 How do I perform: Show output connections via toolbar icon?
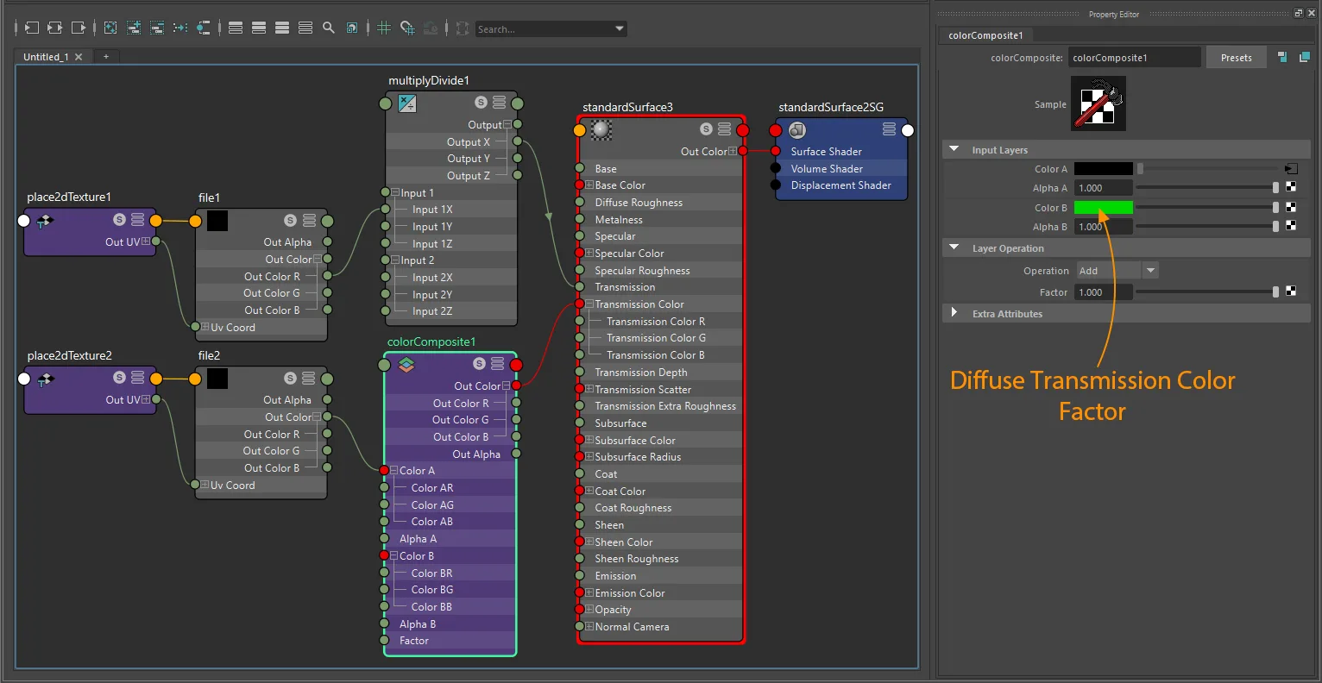tap(78, 28)
